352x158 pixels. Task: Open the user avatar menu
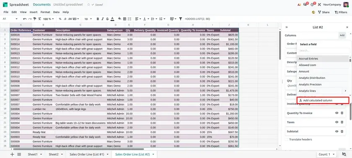(346, 5)
